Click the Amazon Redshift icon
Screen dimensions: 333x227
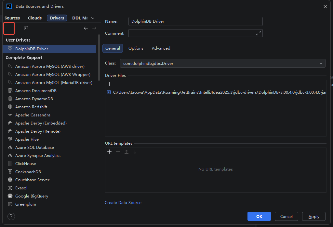point(10,107)
